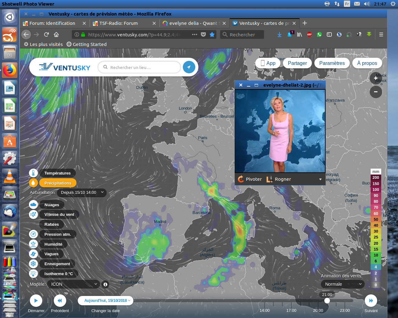Open Thunderbird from the dock
Viewport: 398px width, 318px height.
pos(10,212)
